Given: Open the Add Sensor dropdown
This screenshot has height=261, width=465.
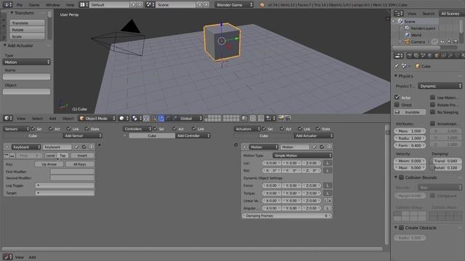Looking at the screenshot, I should [x=82, y=136].
